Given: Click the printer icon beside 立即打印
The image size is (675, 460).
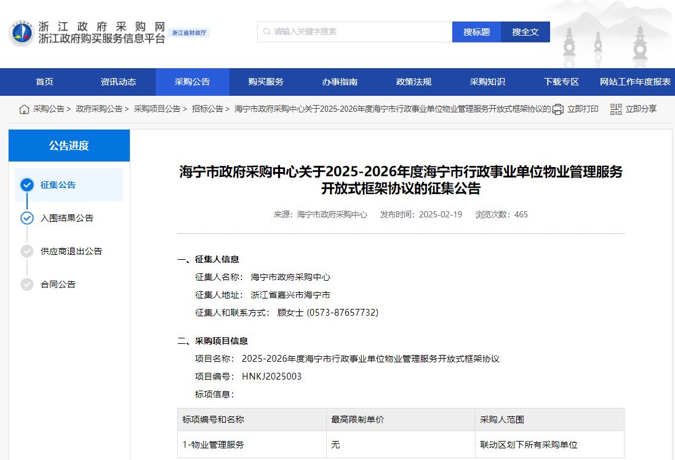Looking at the screenshot, I should (x=557, y=108).
